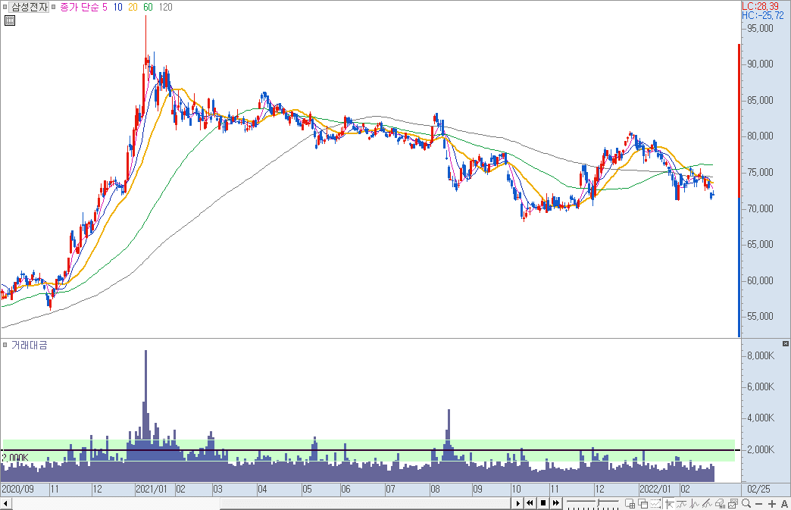The width and height of the screenshot is (791, 510).
Task: Click the overlapping windows icon
Action: [x=642, y=503]
